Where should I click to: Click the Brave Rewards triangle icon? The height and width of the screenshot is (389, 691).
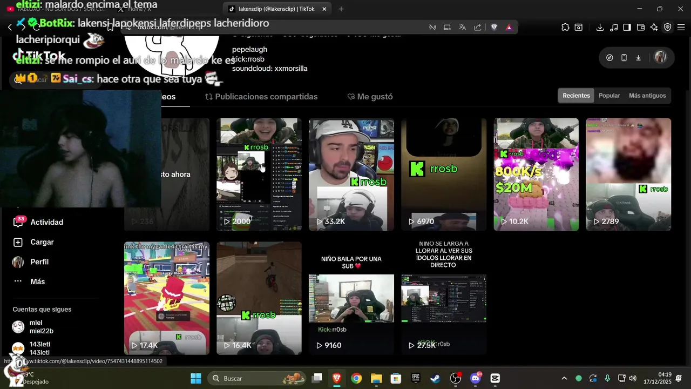(509, 27)
